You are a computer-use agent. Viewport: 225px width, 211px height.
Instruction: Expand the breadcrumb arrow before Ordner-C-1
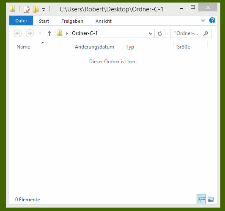point(67,33)
